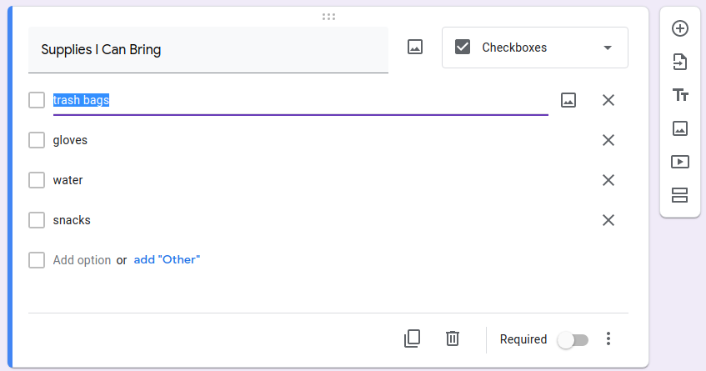Open the Checkboxes question type dropdown
This screenshot has width=706, height=371.
[x=534, y=48]
